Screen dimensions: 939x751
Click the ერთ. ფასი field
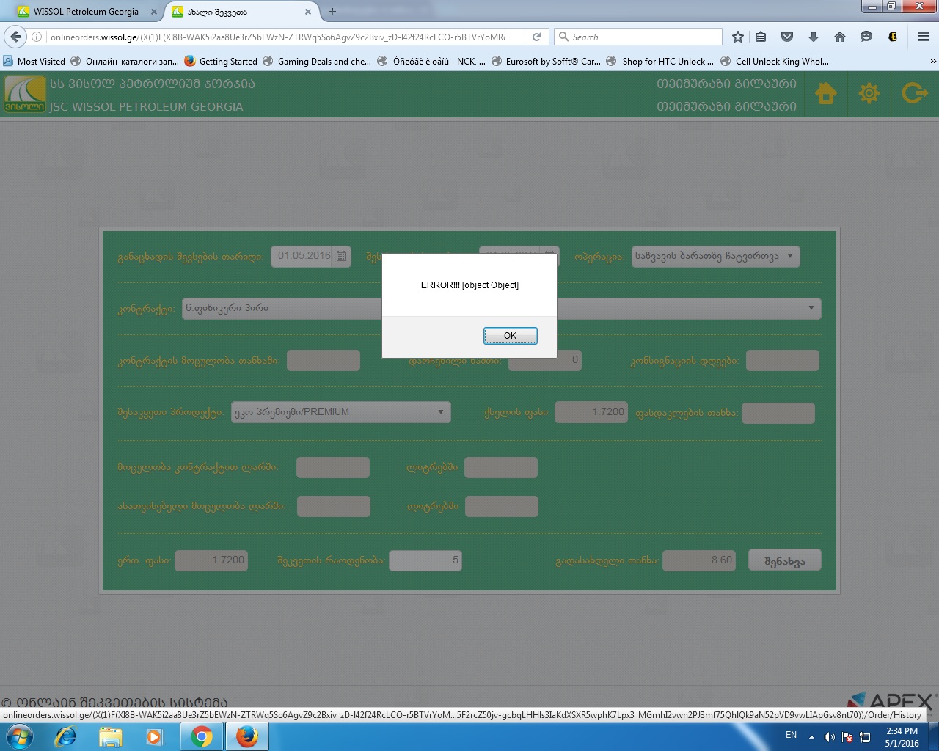click(x=211, y=560)
